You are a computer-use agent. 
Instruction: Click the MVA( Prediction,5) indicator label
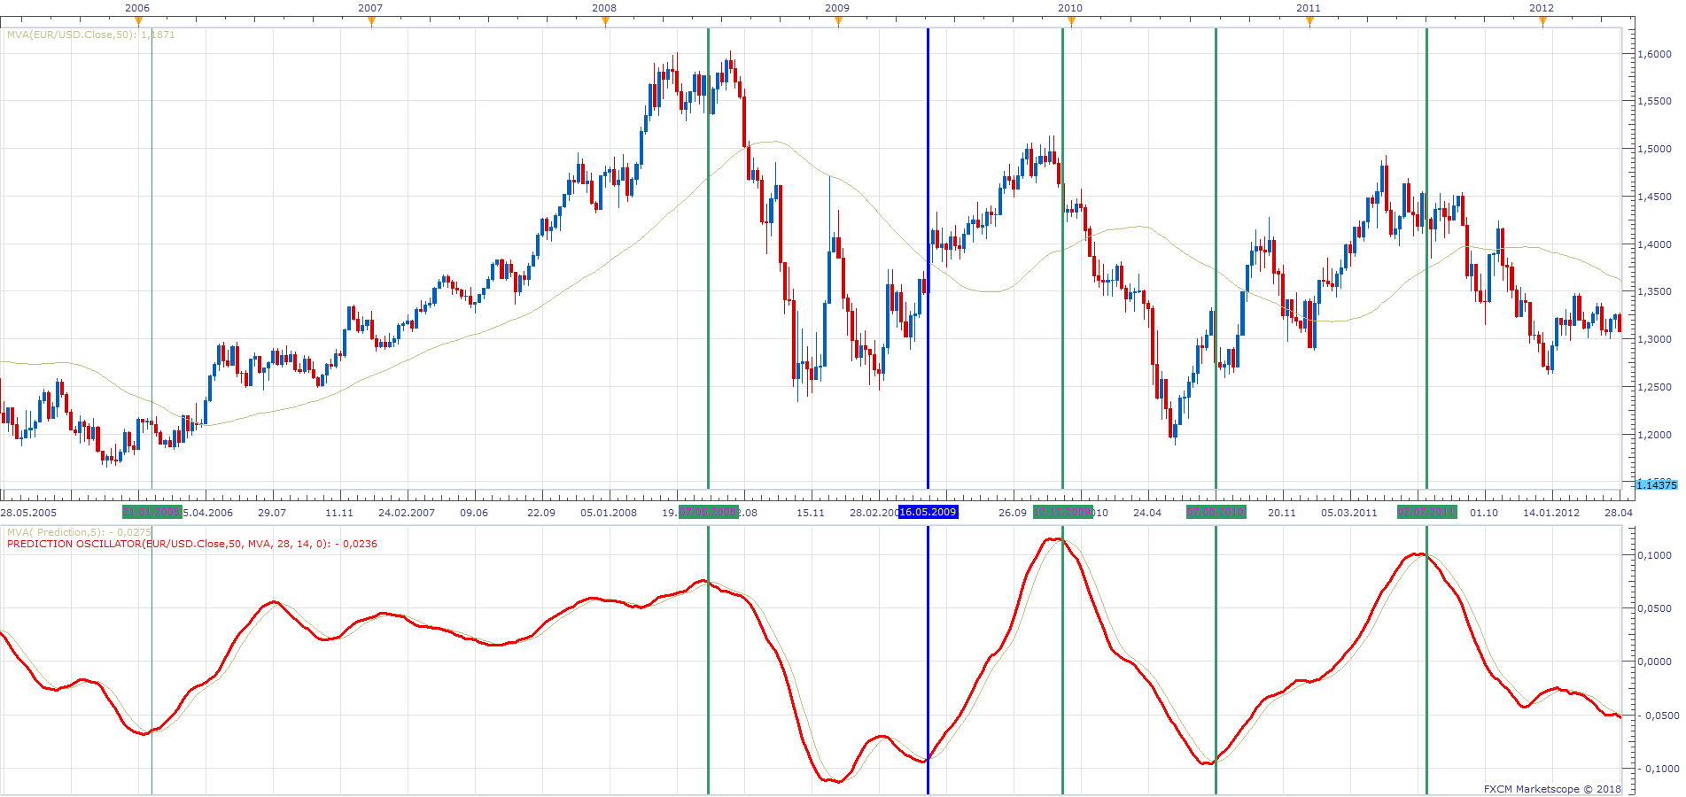point(80,532)
